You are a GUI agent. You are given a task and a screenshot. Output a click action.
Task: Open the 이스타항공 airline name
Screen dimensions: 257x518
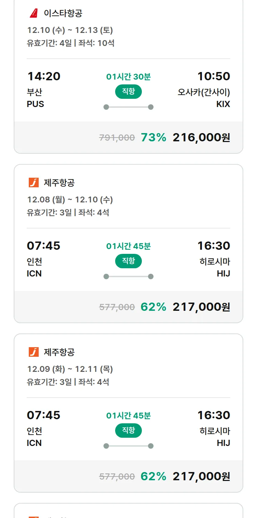63,13
